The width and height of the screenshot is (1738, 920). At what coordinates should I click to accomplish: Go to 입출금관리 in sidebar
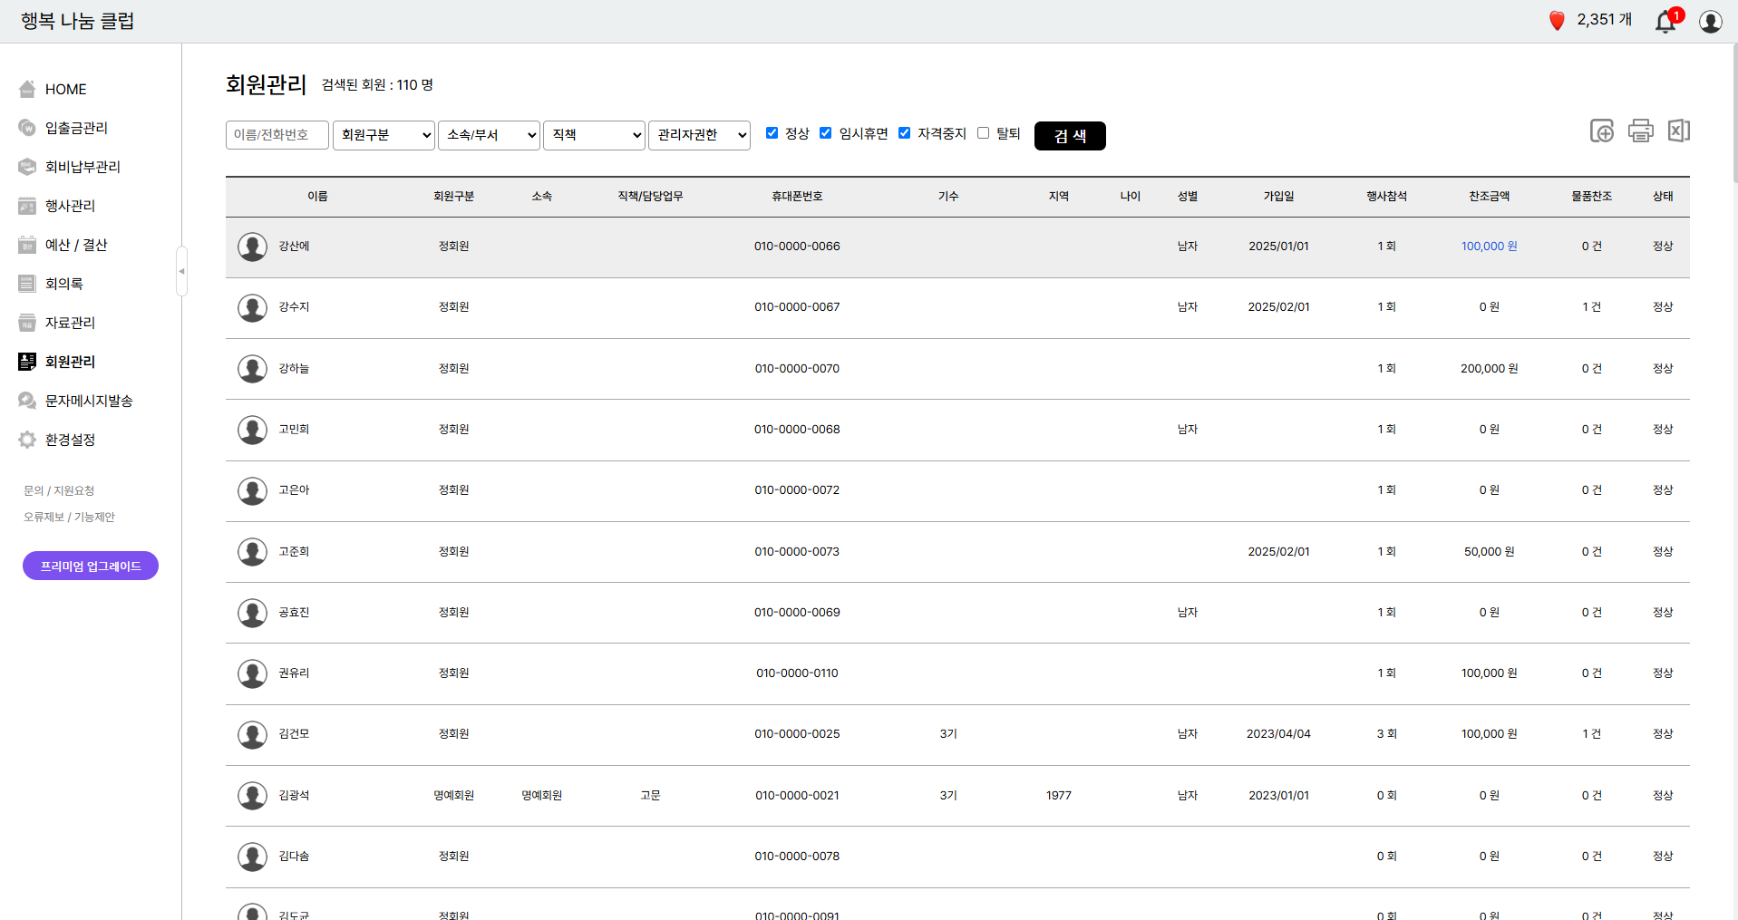pyautogui.click(x=76, y=128)
